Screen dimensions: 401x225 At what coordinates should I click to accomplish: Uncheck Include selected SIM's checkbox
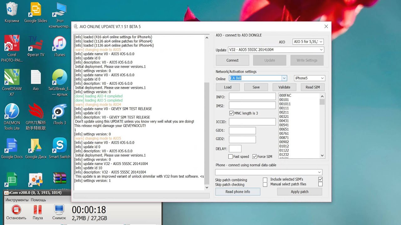click(x=320, y=179)
